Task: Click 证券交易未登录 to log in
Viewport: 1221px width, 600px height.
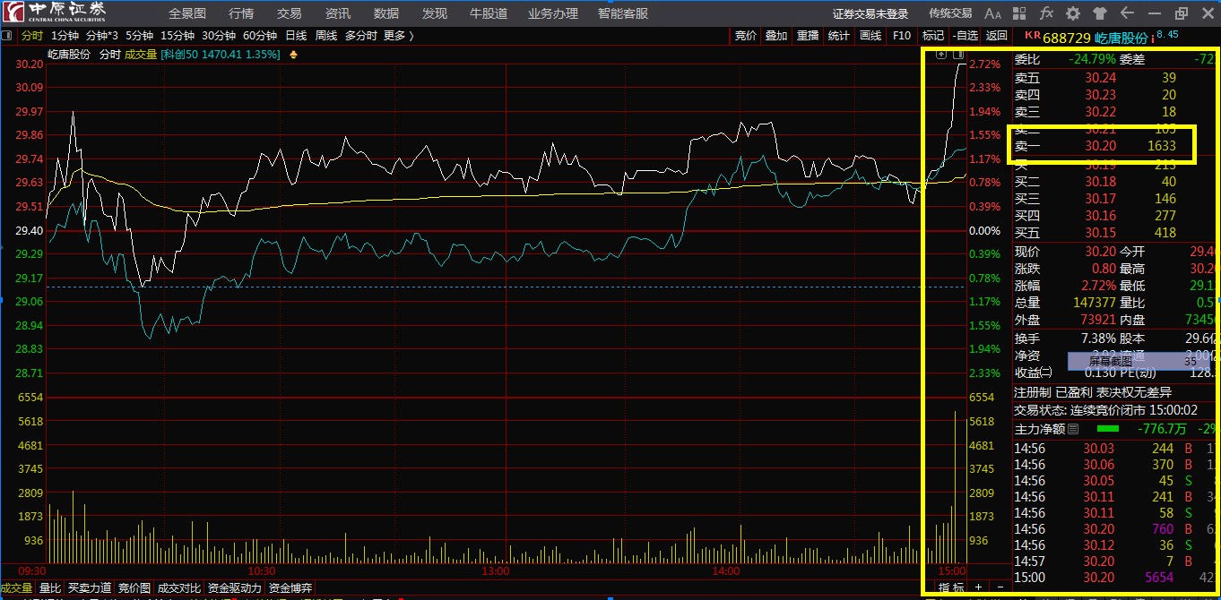Action: [x=870, y=13]
